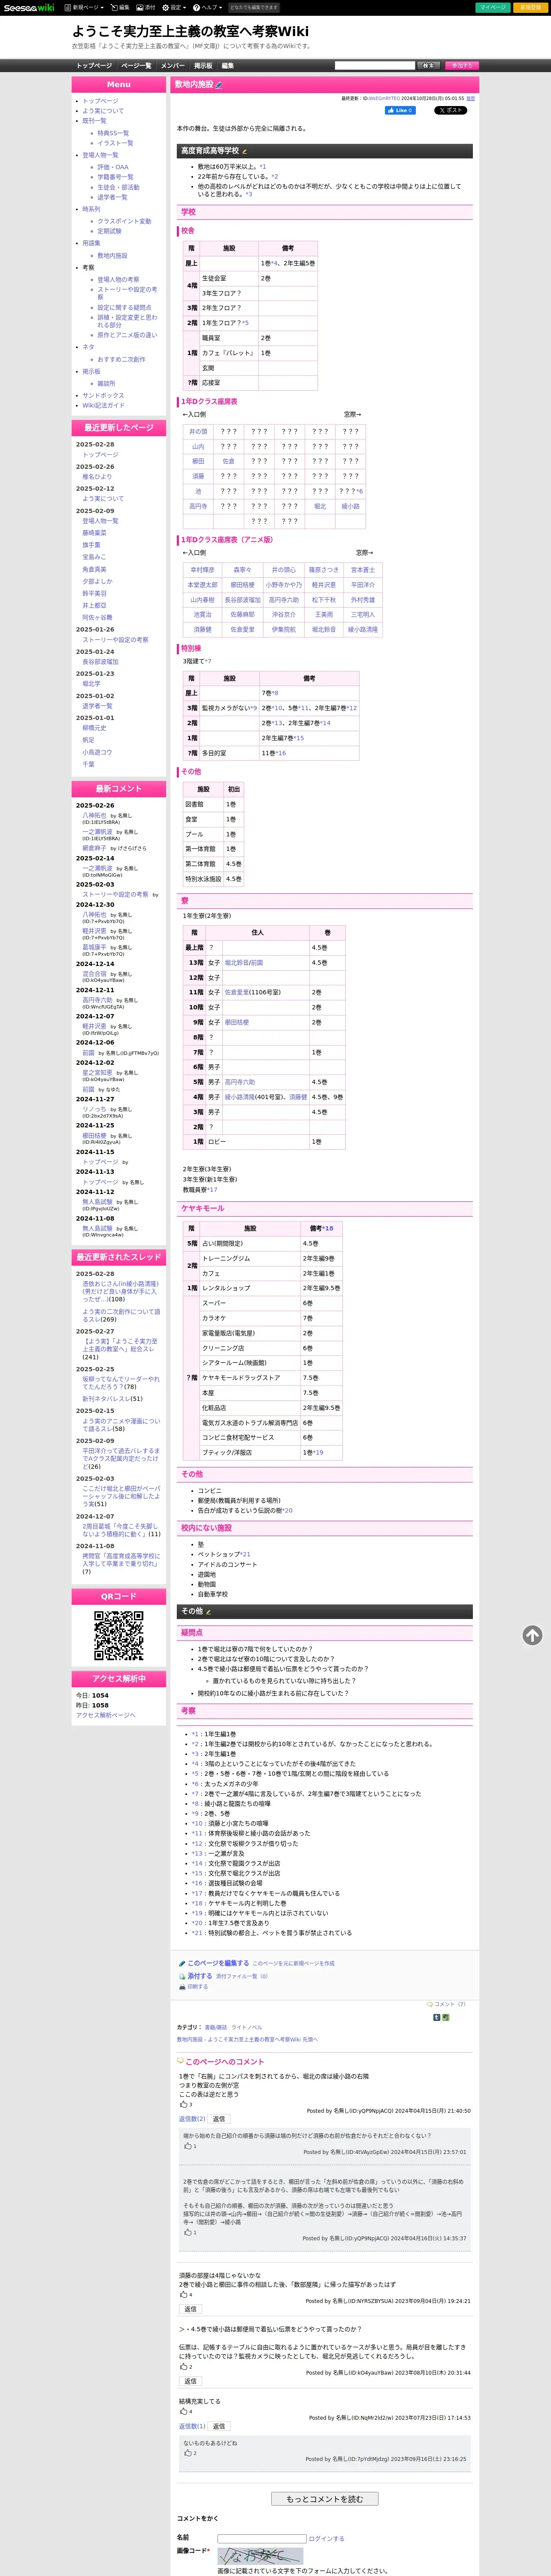Click 印刷する print link

coord(198,1987)
